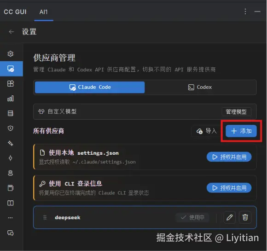
Task: Click the 导入 import button
Action: [x=206, y=131]
